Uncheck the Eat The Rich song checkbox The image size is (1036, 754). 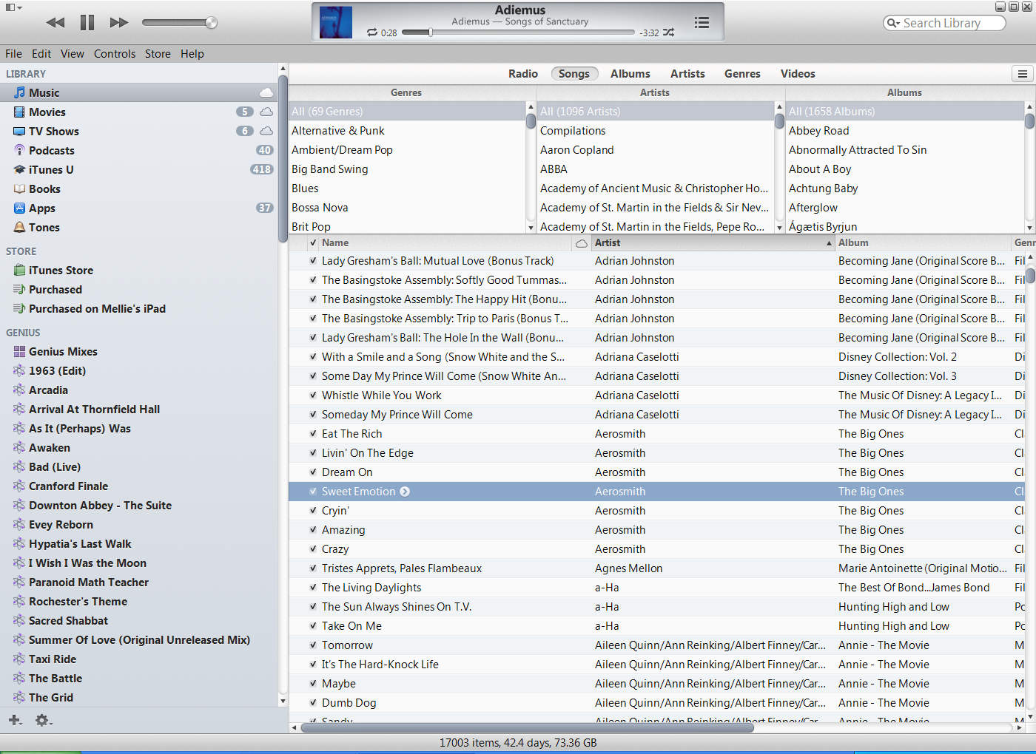pyautogui.click(x=313, y=433)
